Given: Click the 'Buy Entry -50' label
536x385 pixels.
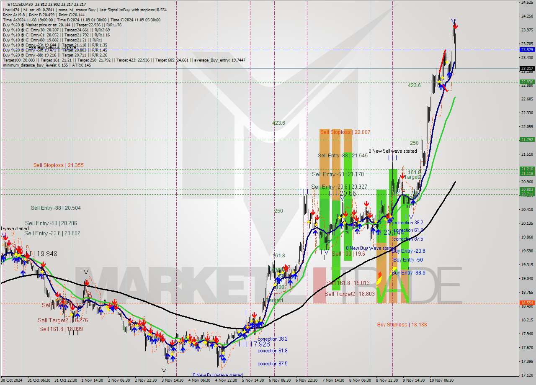Looking at the screenshot, I should coord(407,260).
